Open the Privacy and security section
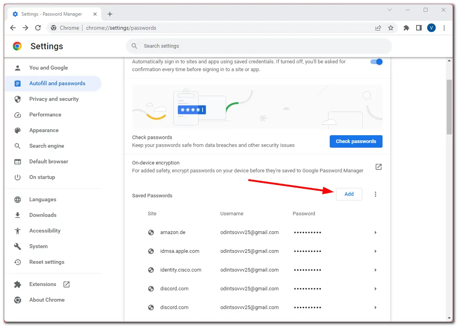460x329 pixels. tap(54, 99)
